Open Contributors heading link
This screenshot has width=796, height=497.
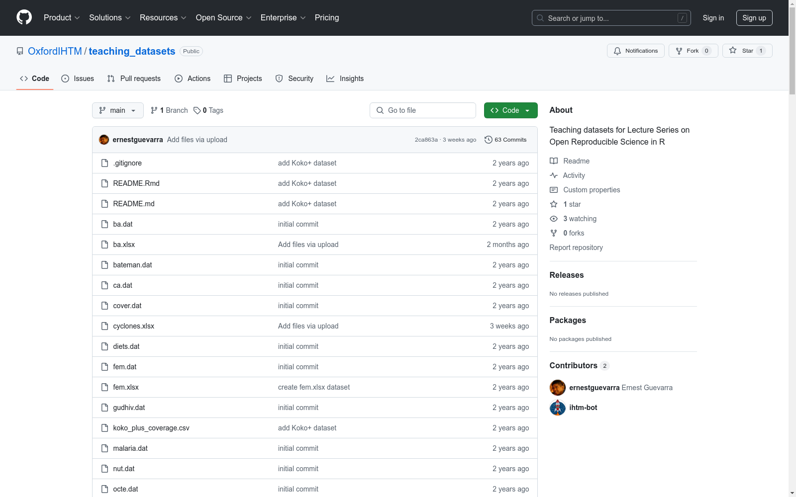pyautogui.click(x=580, y=365)
